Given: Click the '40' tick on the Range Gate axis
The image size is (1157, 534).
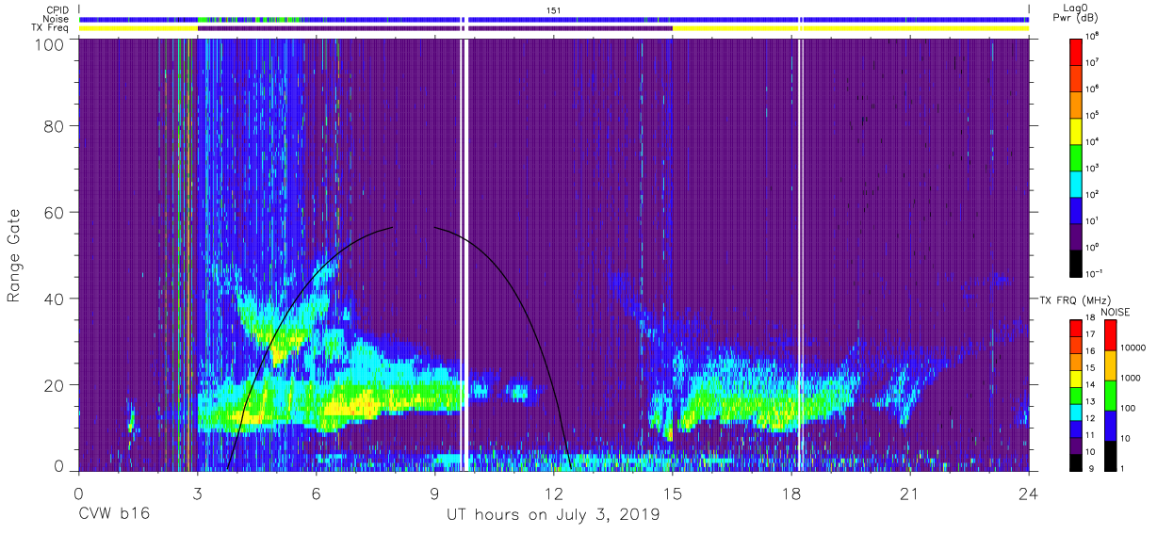Looking at the screenshot, I should pyautogui.click(x=53, y=299).
